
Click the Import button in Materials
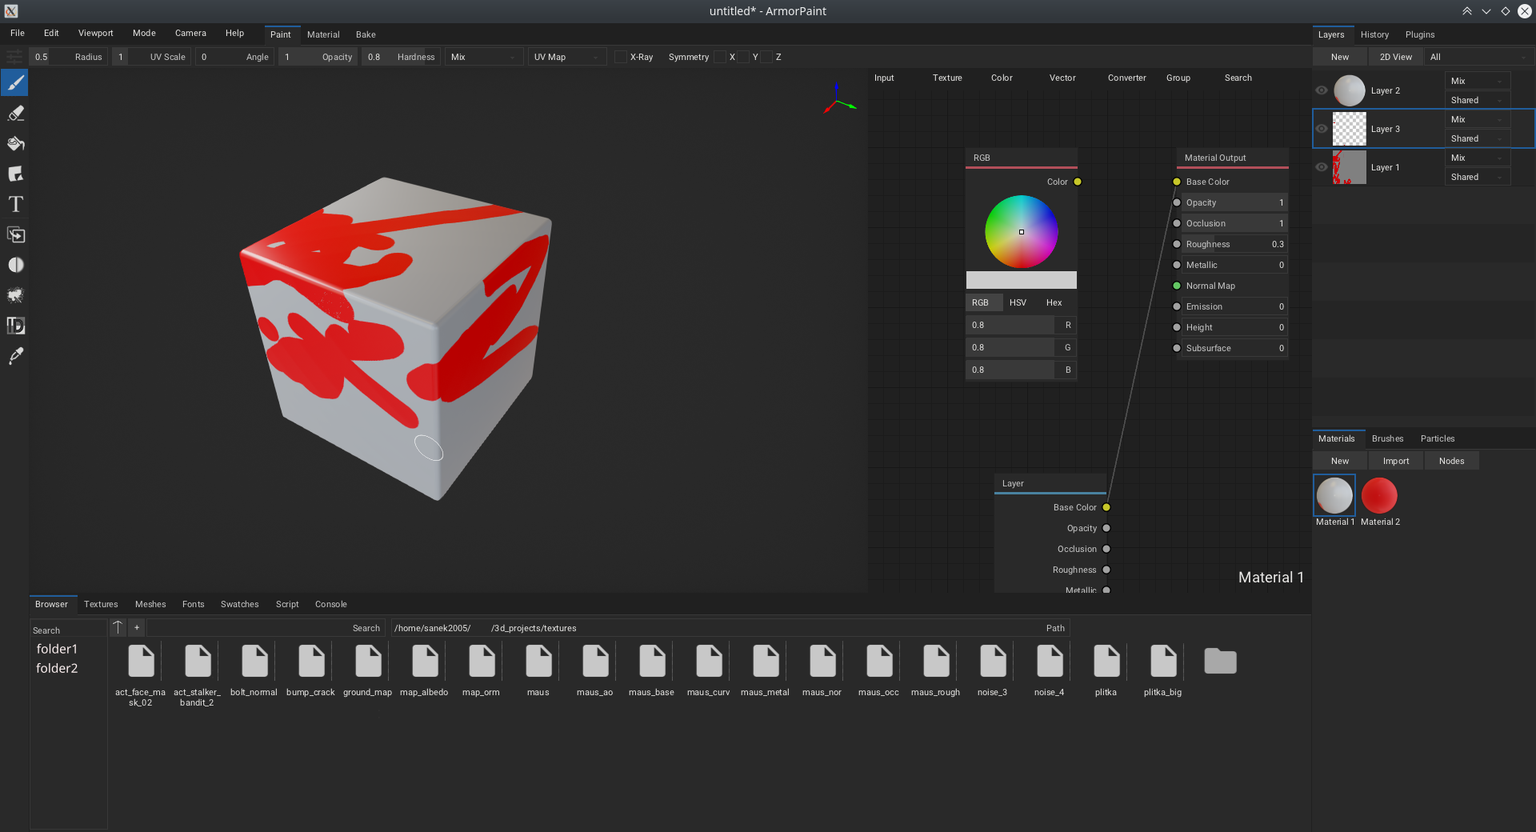click(x=1395, y=461)
